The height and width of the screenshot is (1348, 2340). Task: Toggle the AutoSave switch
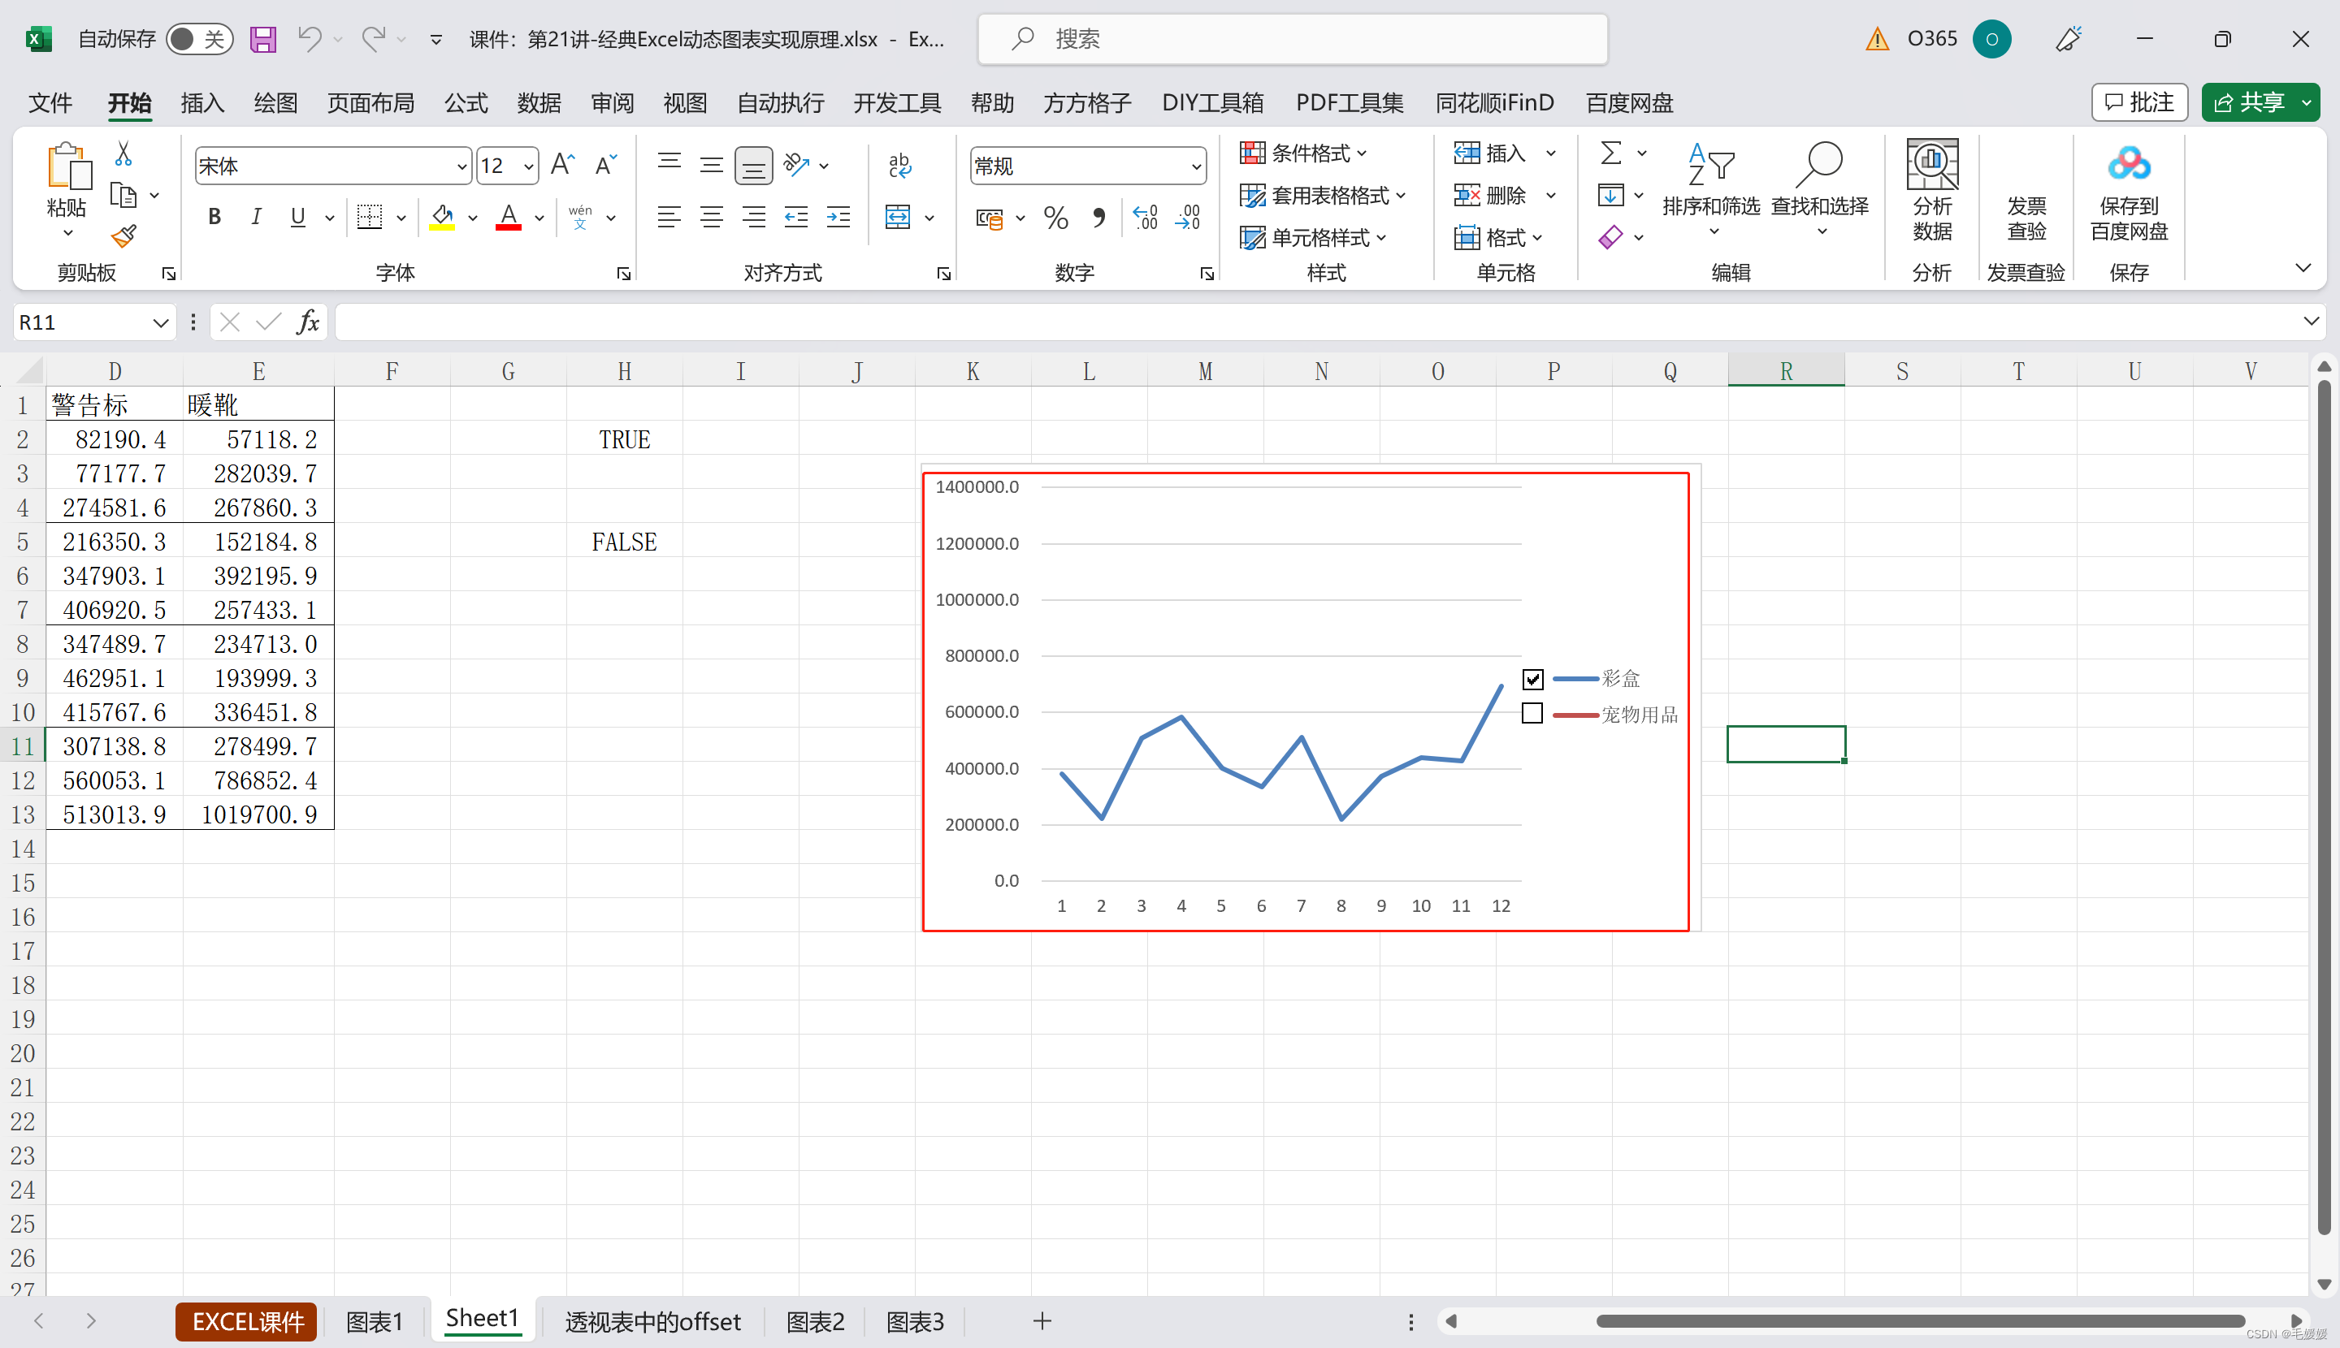199,39
